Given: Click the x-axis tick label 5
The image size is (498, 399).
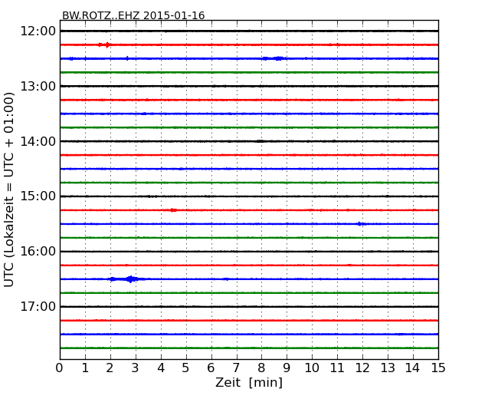Looking at the screenshot, I should 185,368.
